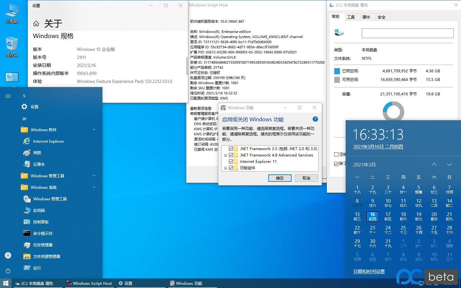Click the blue 已用空间 color swatch
461x288 pixels.
pyautogui.click(x=337, y=71)
